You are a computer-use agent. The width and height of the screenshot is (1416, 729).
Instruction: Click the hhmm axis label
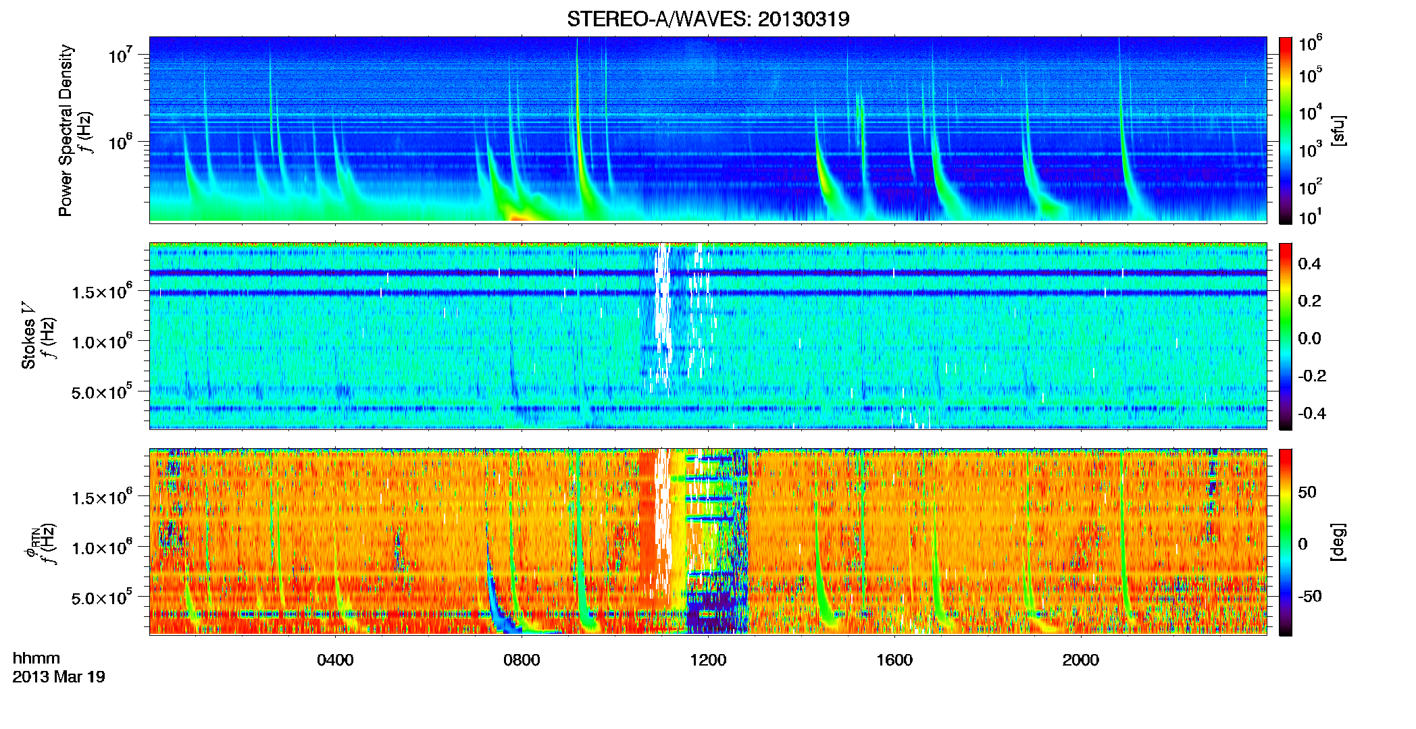pyautogui.click(x=36, y=658)
